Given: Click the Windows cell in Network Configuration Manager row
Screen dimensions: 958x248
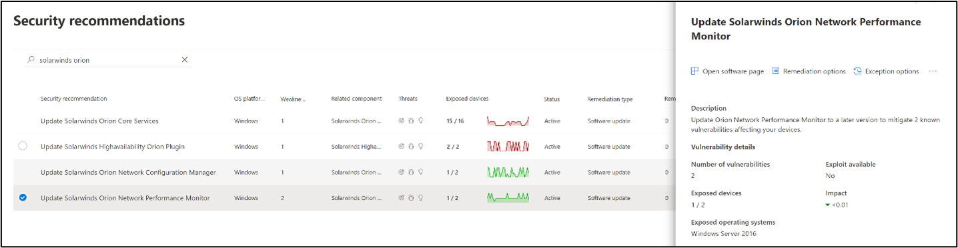Looking at the screenshot, I should coord(246,172).
